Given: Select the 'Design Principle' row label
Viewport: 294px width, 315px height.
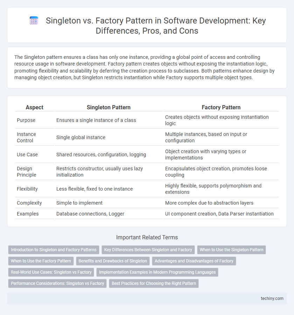Looking at the screenshot, I should pos(27,172).
